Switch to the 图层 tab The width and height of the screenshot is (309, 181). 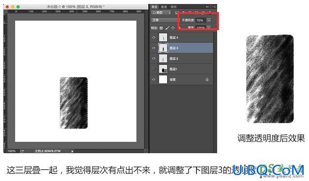154,7
